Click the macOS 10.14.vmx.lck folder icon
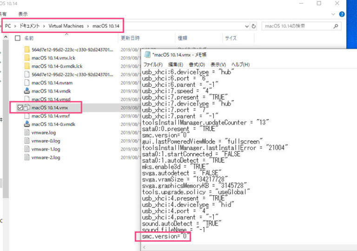The height and width of the screenshot is (251, 357). coord(27,58)
